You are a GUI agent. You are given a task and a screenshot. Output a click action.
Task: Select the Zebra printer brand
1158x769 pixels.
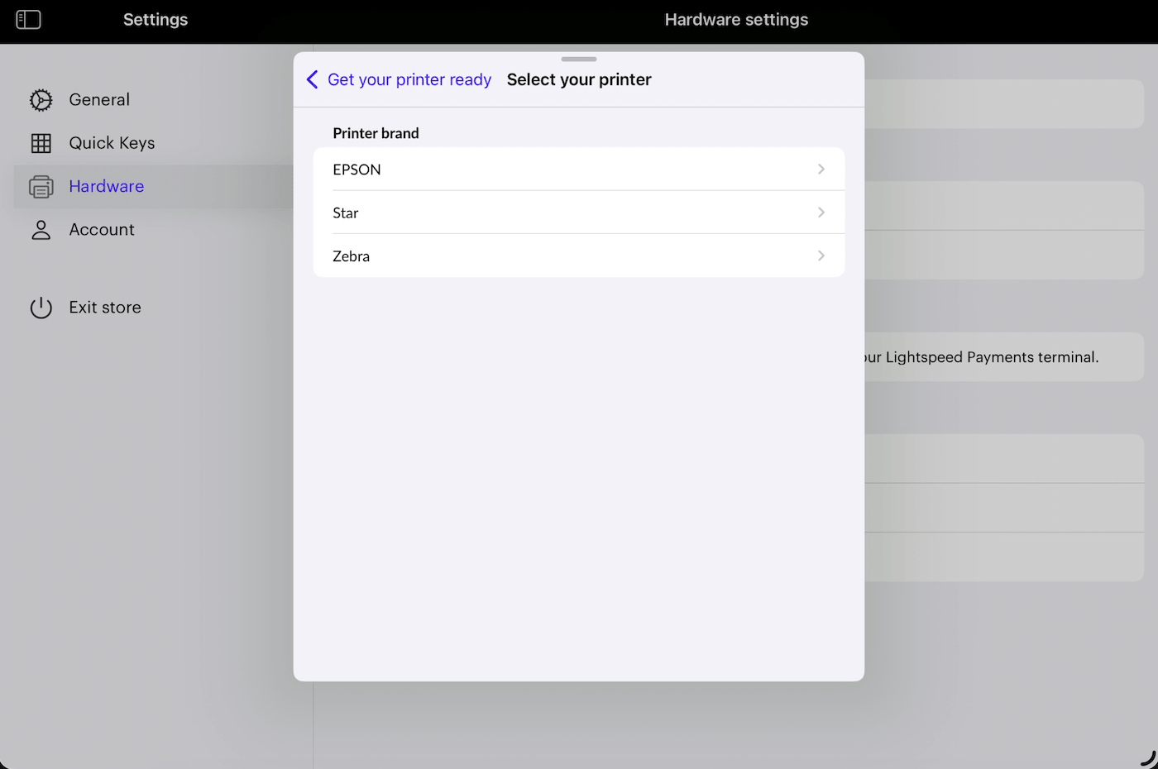[579, 256]
